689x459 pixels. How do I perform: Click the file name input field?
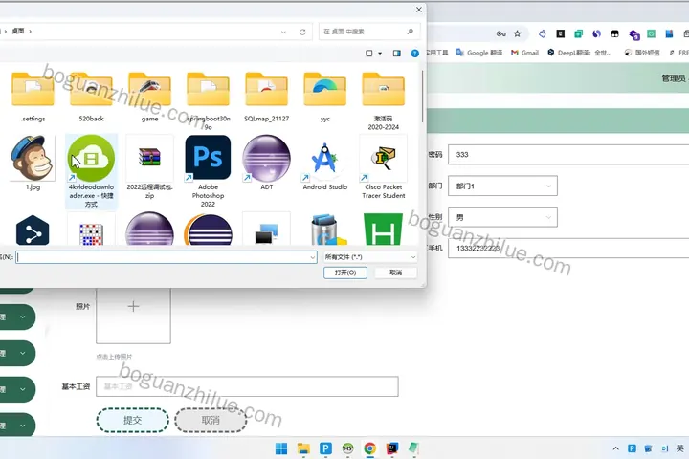coord(167,257)
